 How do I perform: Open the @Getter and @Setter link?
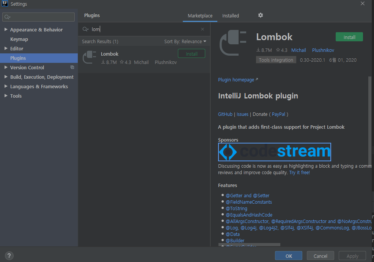tap(247, 195)
